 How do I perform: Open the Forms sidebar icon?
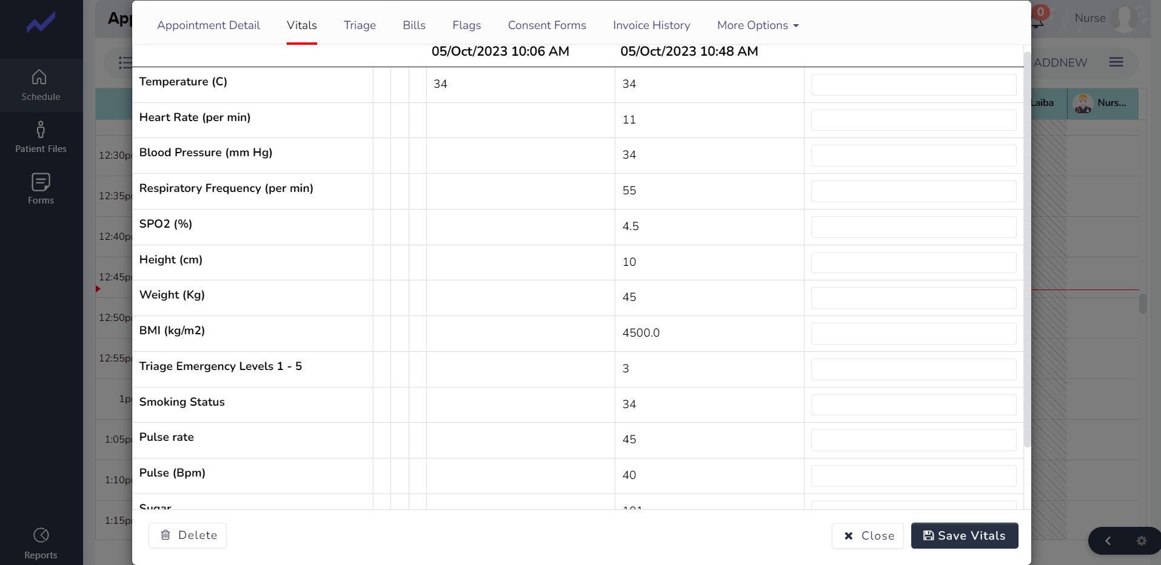point(41,189)
